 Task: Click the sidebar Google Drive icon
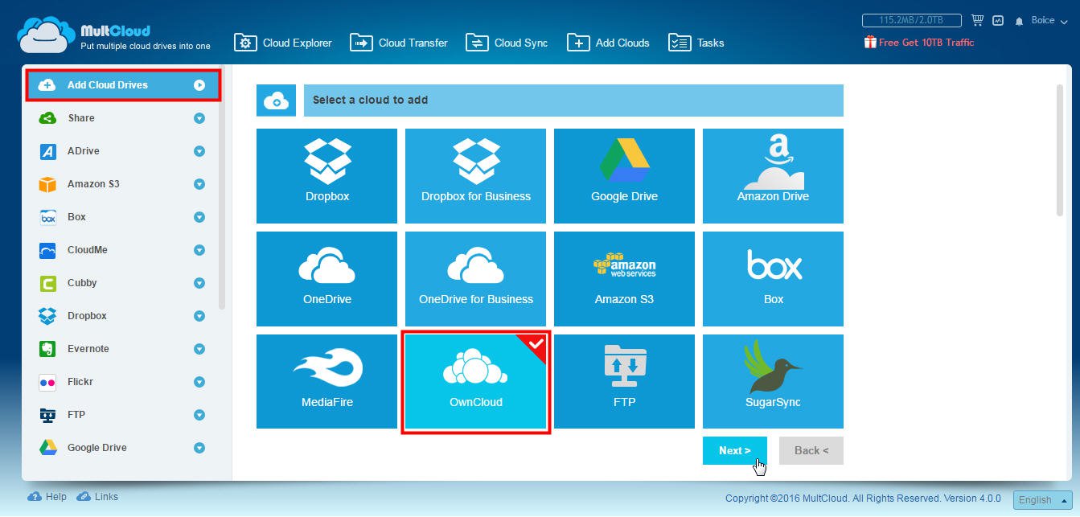(x=47, y=448)
